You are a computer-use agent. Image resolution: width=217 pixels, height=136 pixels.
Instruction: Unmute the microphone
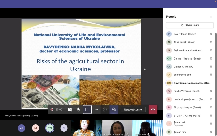pyautogui.click(x=78, y=109)
